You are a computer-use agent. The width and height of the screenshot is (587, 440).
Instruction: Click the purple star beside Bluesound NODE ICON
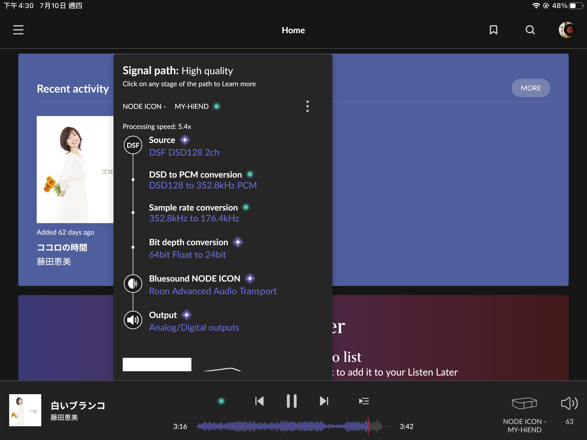click(x=250, y=278)
